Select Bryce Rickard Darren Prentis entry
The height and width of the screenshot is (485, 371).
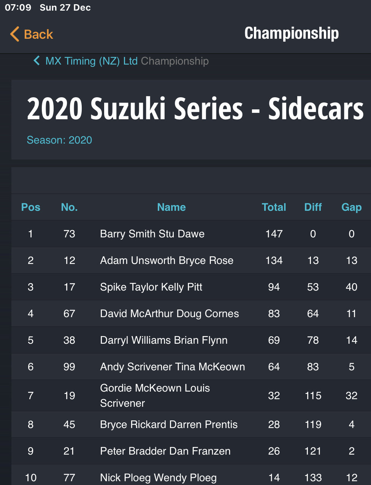[191, 424]
